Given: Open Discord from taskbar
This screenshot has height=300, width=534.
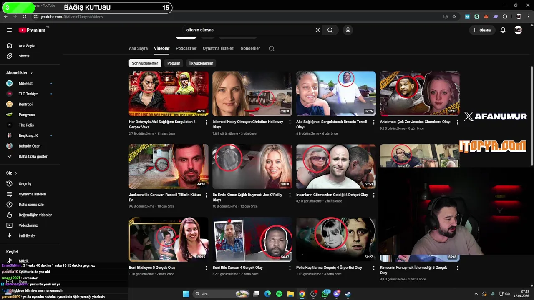Looking at the screenshot, I should point(337,294).
